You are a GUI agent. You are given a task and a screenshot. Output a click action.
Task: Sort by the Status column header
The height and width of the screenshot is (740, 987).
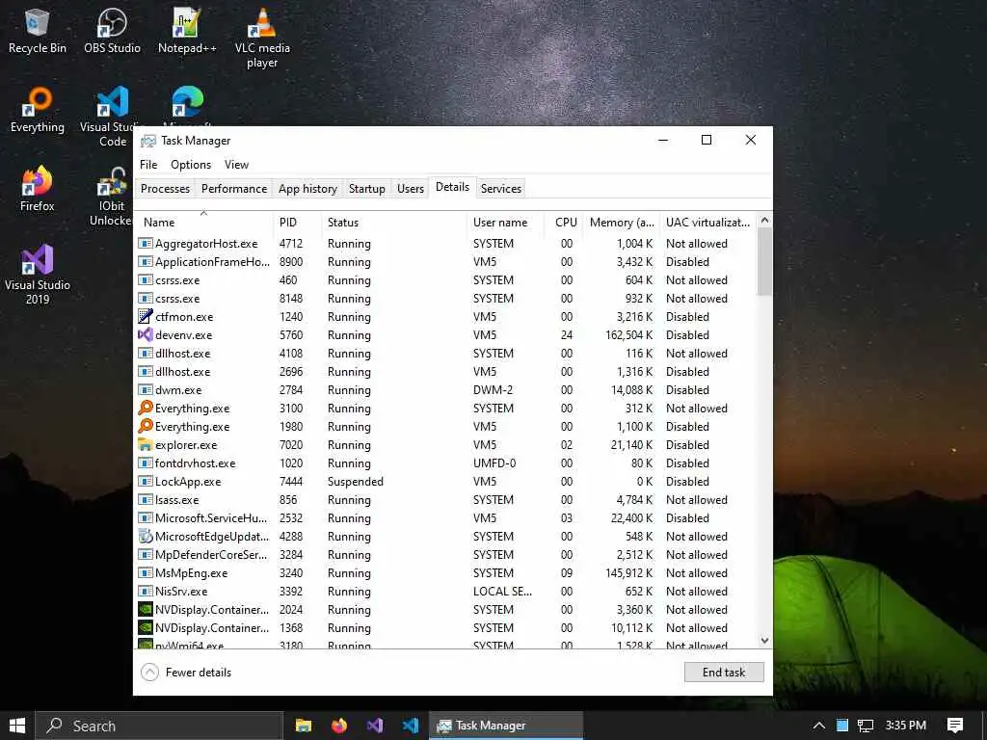click(393, 223)
